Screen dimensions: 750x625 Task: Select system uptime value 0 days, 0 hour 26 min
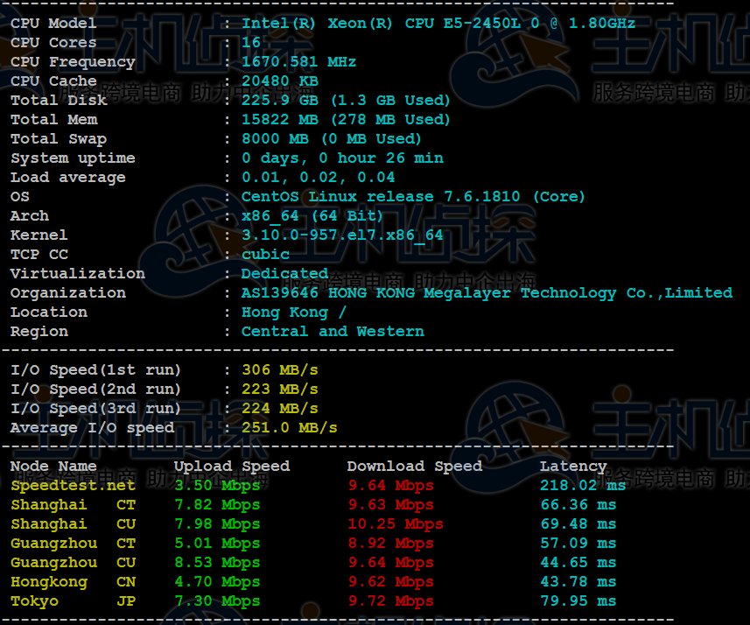342,158
